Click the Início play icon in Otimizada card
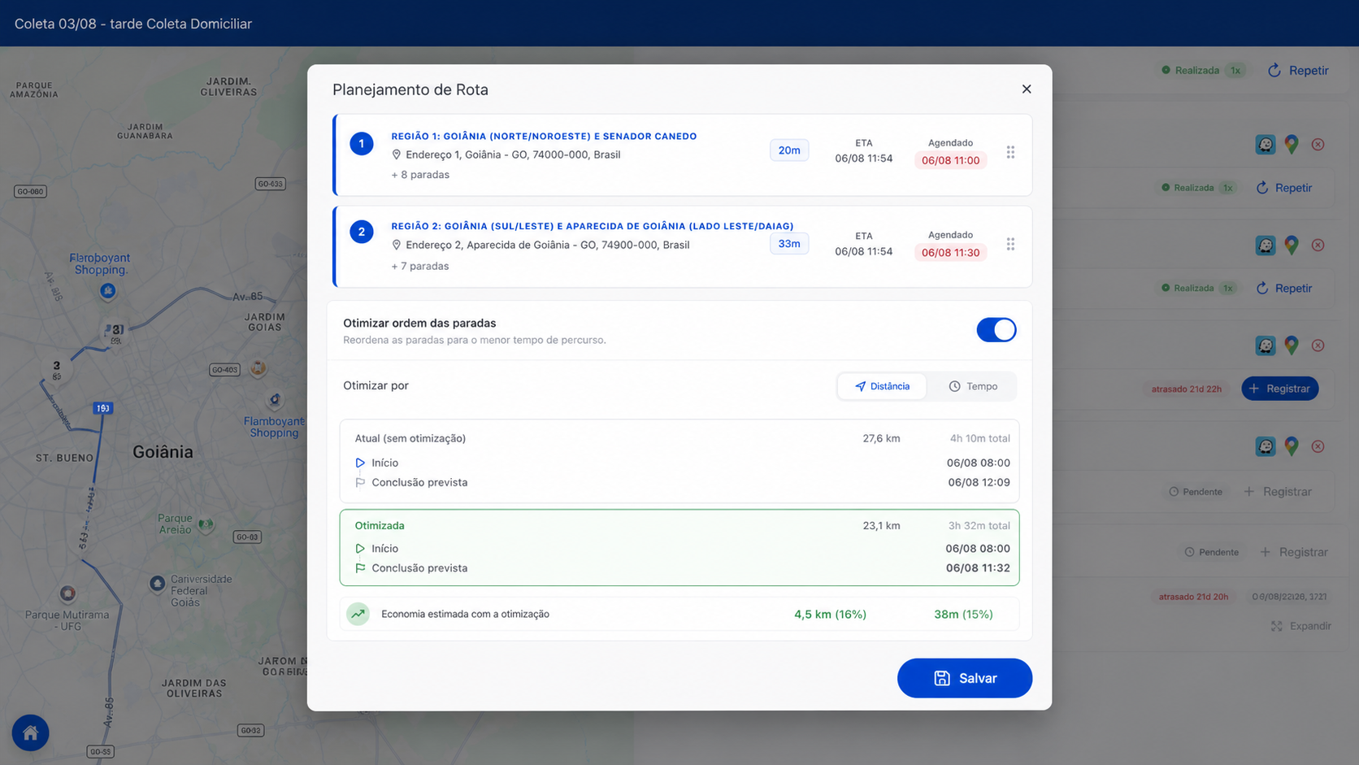Image resolution: width=1359 pixels, height=765 pixels. pos(360,549)
